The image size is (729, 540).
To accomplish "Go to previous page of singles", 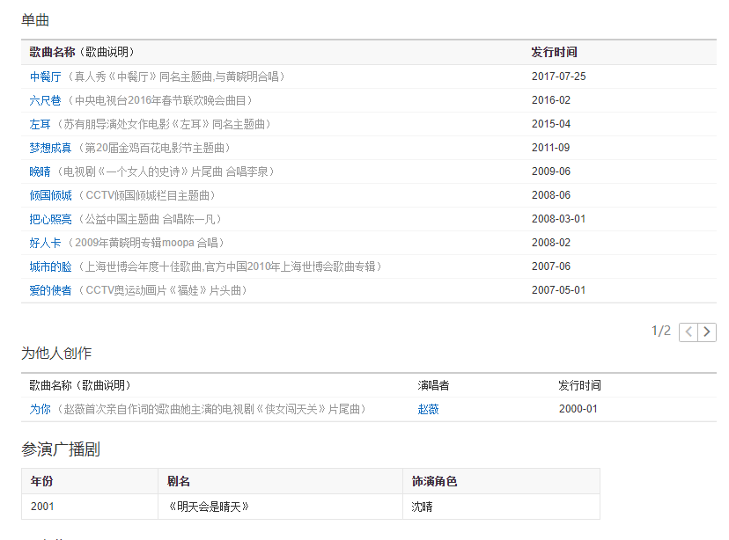I will coord(688,332).
